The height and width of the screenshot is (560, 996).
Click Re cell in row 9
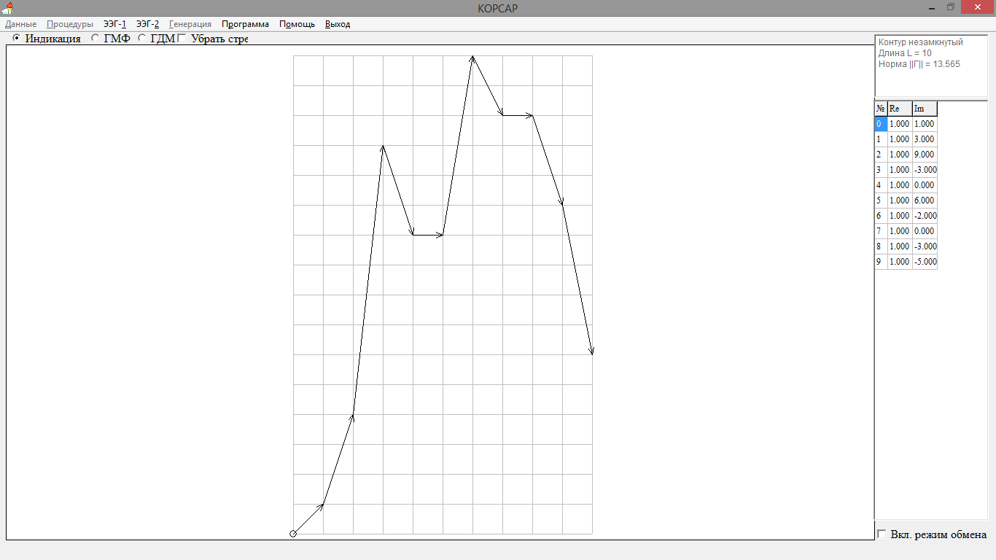coord(900,262)
